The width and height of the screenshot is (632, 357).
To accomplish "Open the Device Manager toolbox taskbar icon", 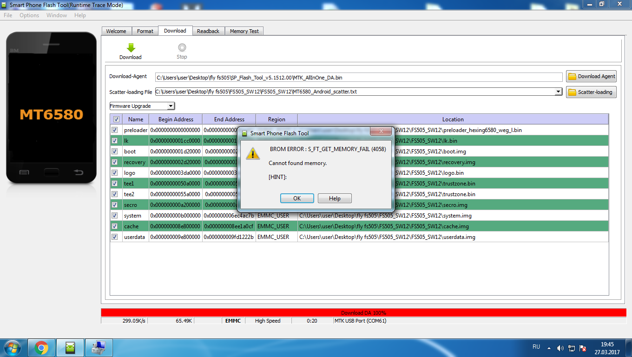I will click(99, 347).
